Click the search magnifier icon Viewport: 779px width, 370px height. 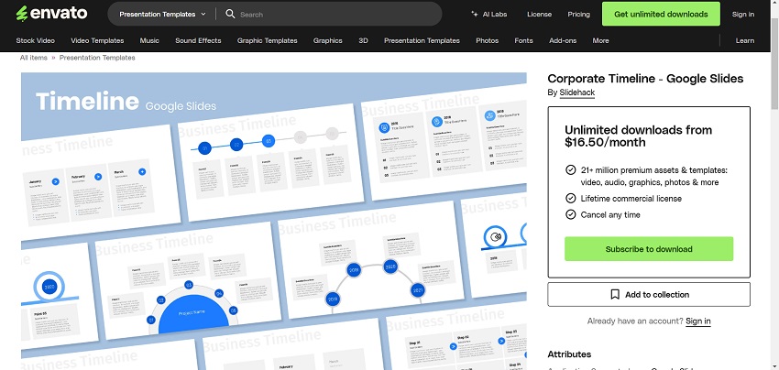click(230, 14)
